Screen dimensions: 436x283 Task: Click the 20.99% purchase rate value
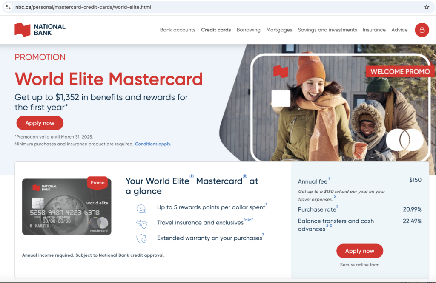[412, 209]
